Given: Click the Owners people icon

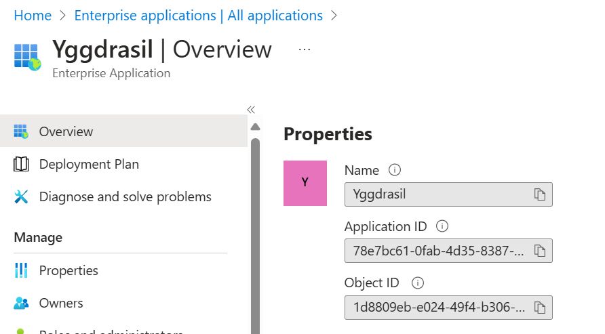Looking at the screenshot, I should (x=21, y=304).
